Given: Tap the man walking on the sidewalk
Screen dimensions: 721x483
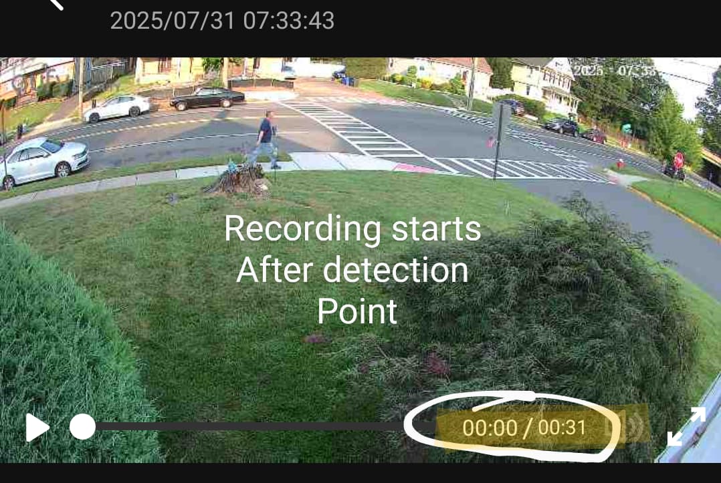Looking at the screenshot, I should [x=266, y=140].
